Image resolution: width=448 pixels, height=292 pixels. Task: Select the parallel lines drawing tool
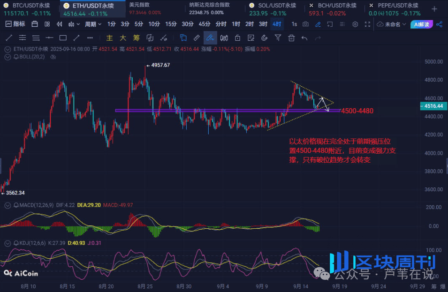point(36,37)
